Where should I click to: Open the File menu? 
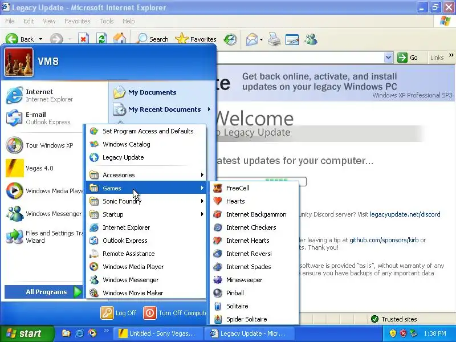[x=10, y=21]
